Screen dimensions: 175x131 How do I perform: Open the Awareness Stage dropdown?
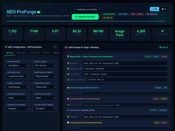pyautogui.click(x=45, y=87)
